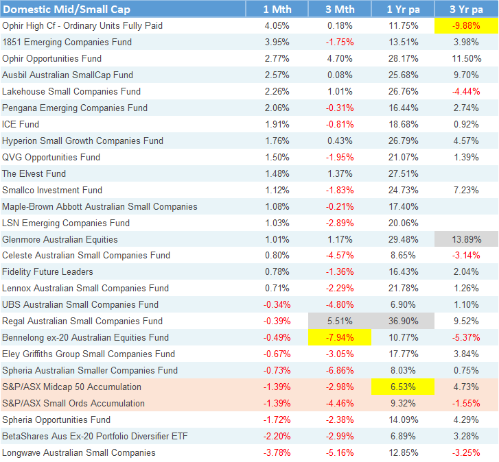Select 'Ophir Opportunities Fund' row name
499x462 pixels.
[x=52, y=59]
